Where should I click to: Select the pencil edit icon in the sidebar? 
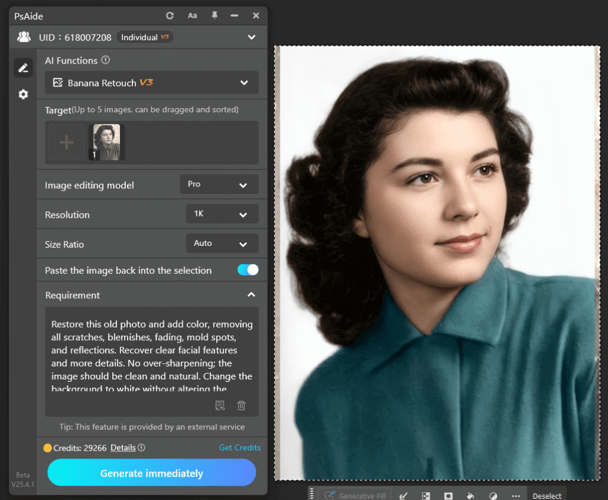(23, 67)
